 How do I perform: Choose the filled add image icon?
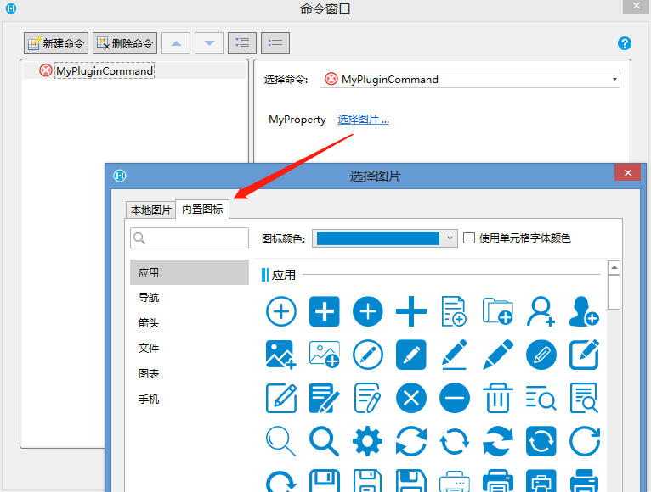(x=281, y=355)
